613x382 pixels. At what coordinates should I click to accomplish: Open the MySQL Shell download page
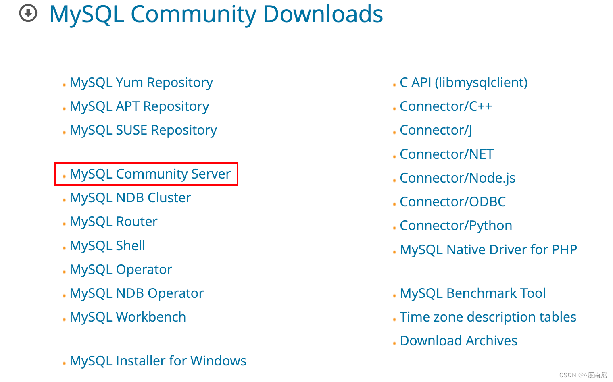coord(107,245)
